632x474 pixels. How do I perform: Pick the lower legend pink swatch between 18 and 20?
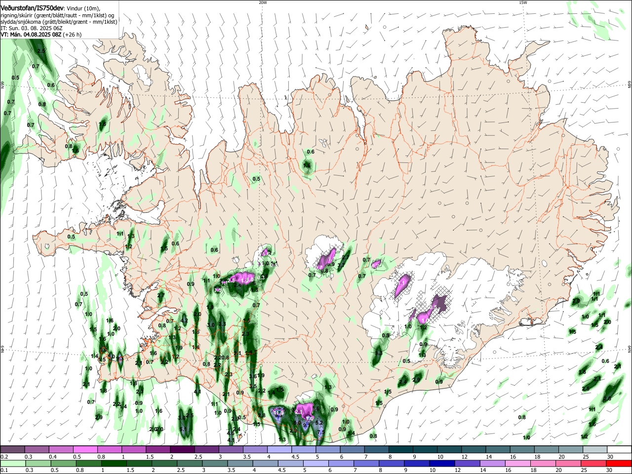point(543,464)
